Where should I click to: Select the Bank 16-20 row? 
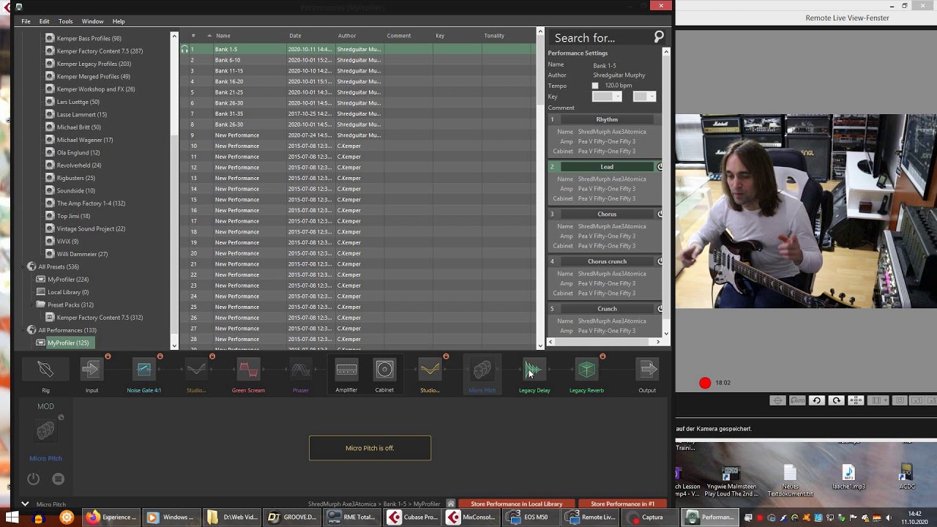tap(359, 81)
